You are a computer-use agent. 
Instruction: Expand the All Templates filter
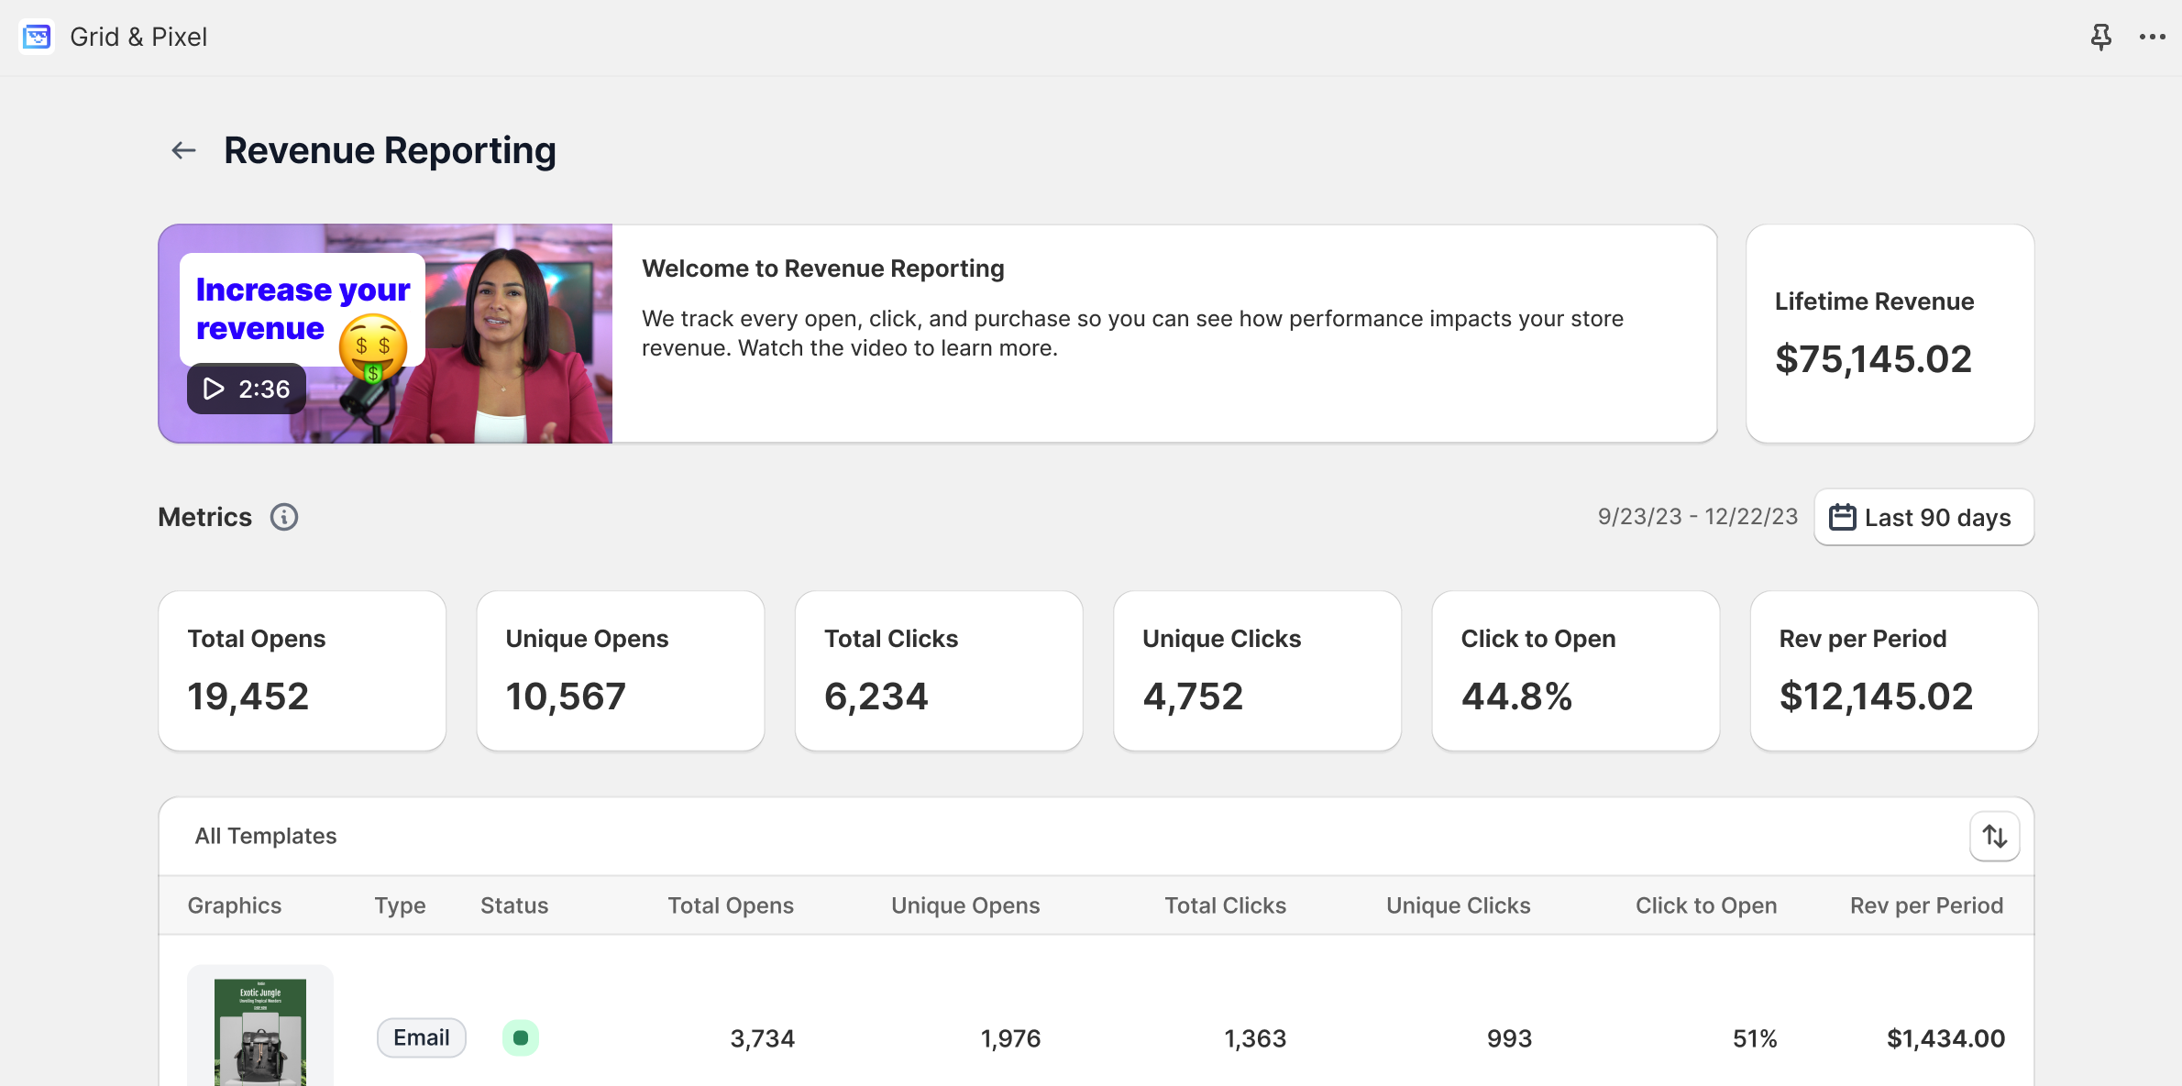click(265, 835)
